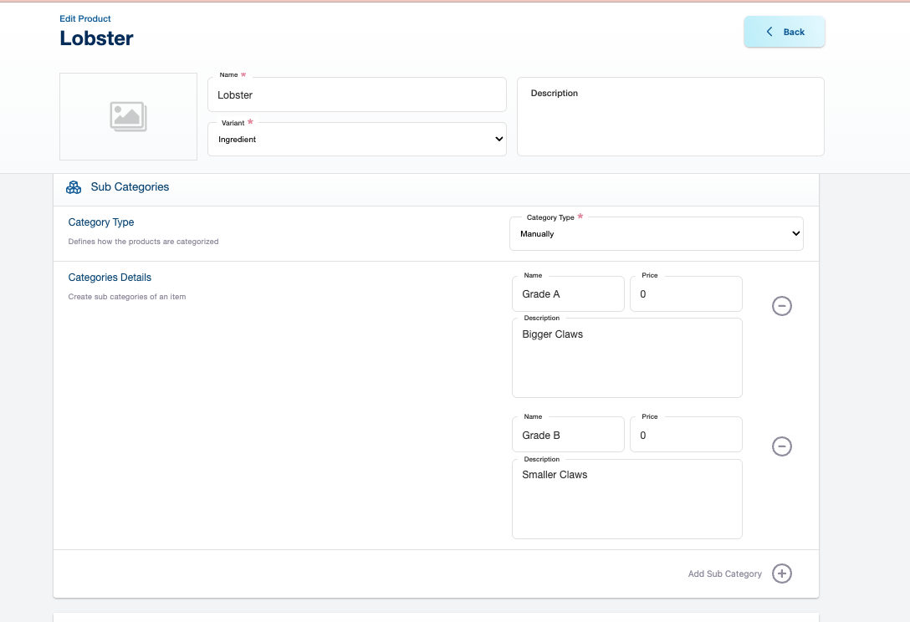
Task: Click the Smaller Claws description box
Action: tap(626, 499)
